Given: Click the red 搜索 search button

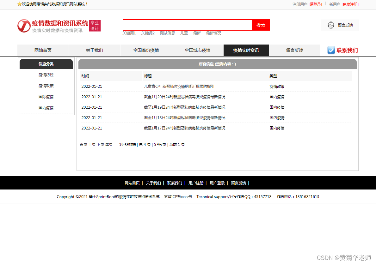Looking at the screenshot, I should pyautogui.click(x=261, y=25).
